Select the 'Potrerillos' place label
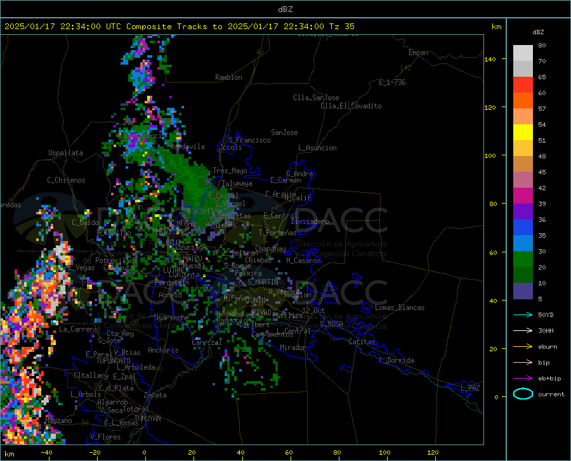571x461 pixels. coord(116,261)
